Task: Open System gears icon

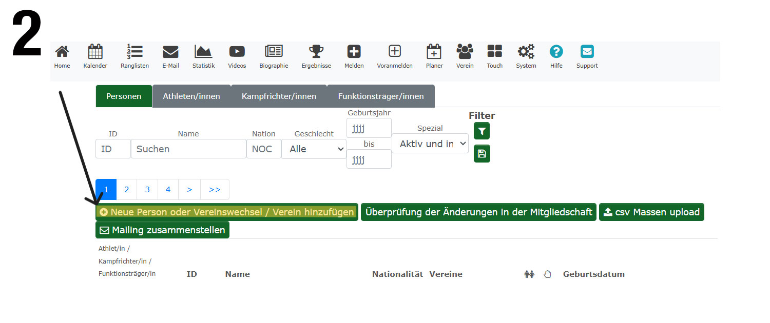Action: 526,52
